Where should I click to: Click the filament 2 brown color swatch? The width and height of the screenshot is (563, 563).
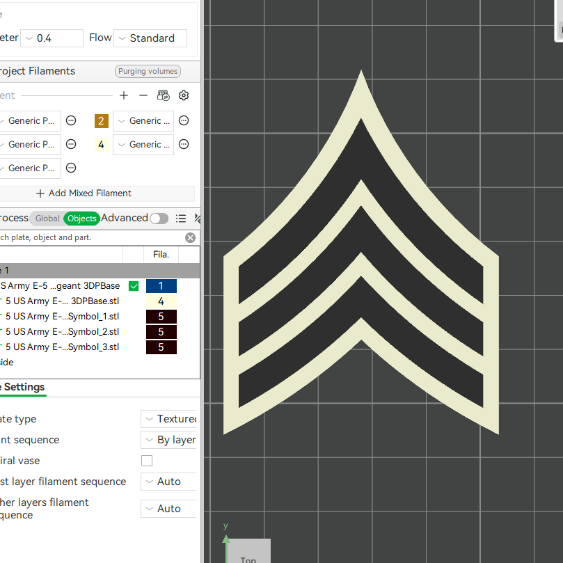click(101, 121)
